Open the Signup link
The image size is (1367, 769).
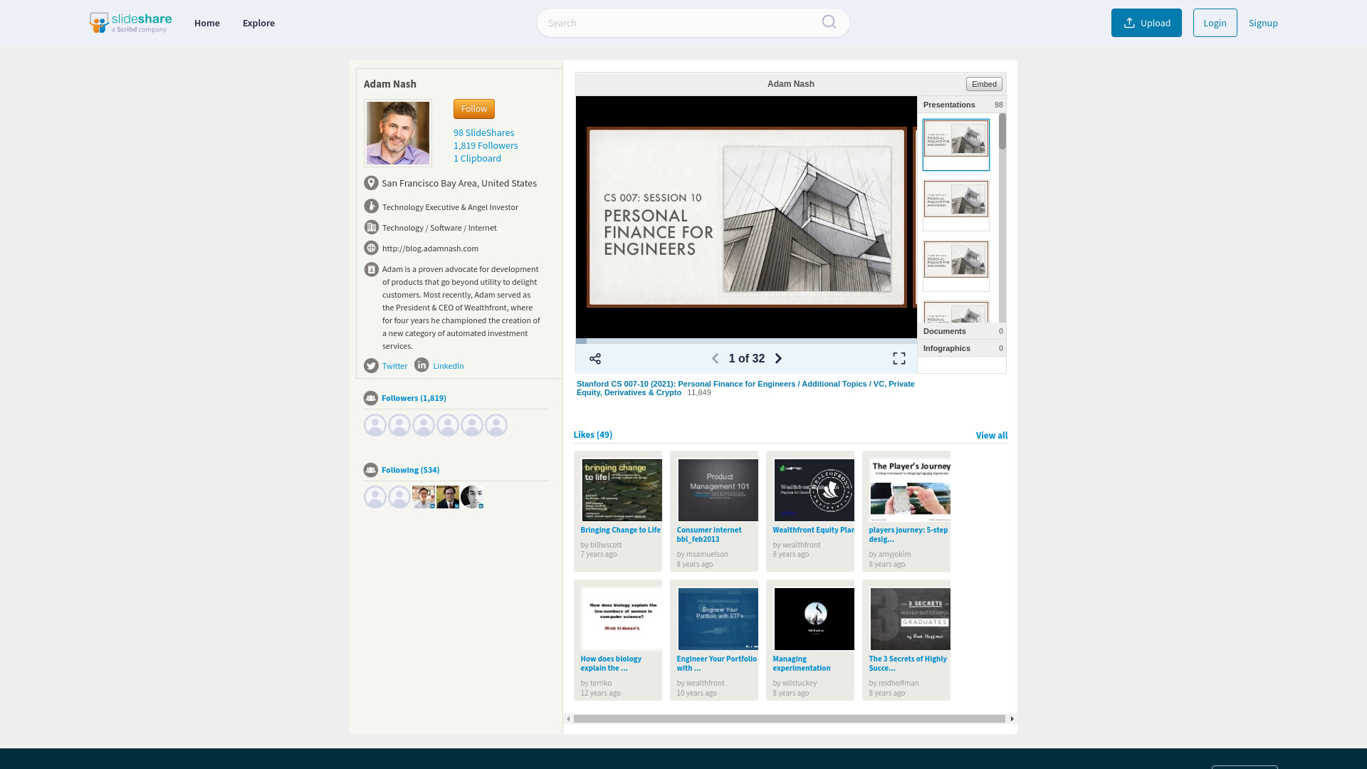click(1263, 23)
